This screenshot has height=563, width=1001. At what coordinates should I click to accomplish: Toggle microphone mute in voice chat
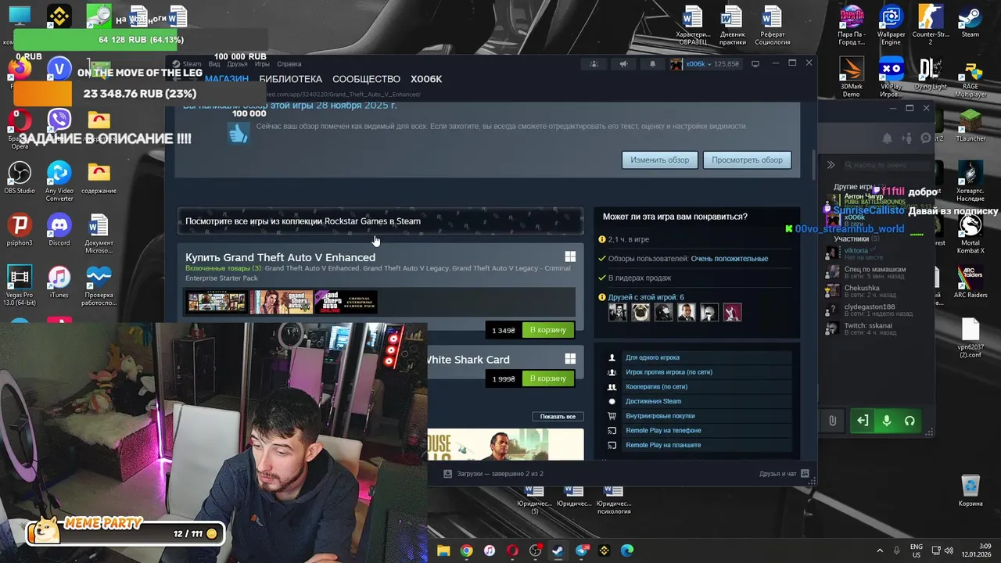(x=886, y=421)
